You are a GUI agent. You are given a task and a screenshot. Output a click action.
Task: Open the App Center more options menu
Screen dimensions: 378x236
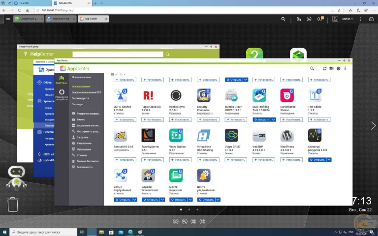345,69
